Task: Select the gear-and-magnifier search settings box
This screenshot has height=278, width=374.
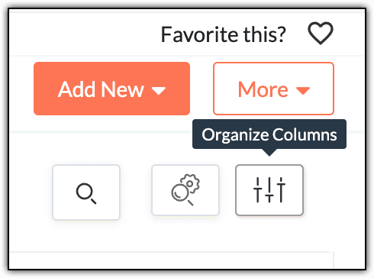Action: click(185, 190)
